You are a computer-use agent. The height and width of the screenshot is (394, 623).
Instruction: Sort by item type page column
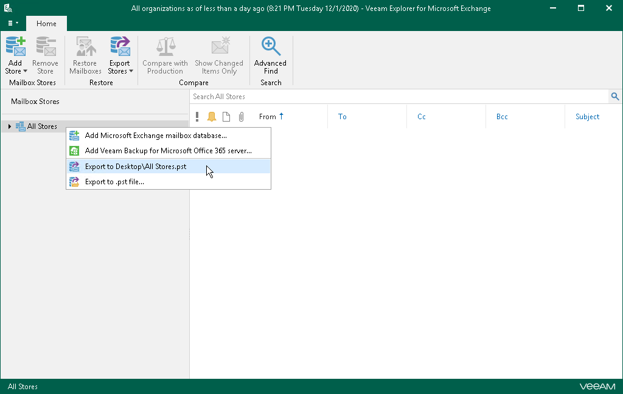(x=226, y=116)
